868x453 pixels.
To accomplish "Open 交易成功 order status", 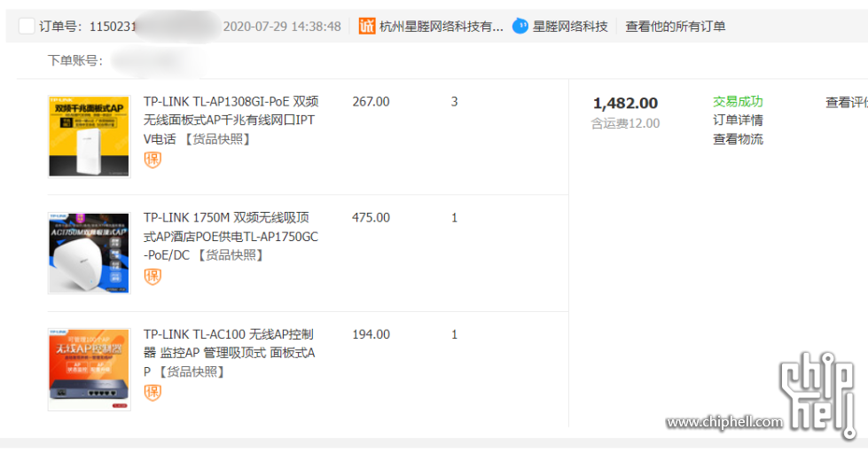I will coord(738,101).
